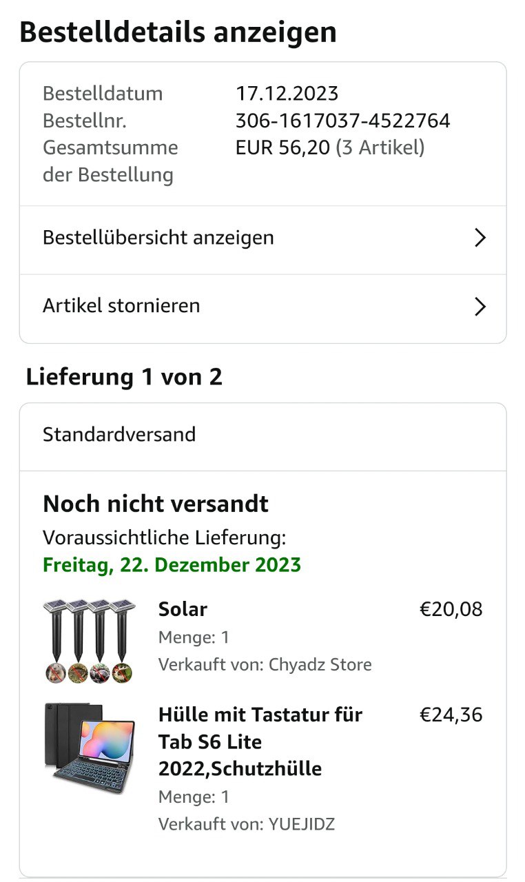The width and height of the screenshot is (525, 882).
Task: Click the Hülle mit Tastatur product title
Action: point(260,741)
